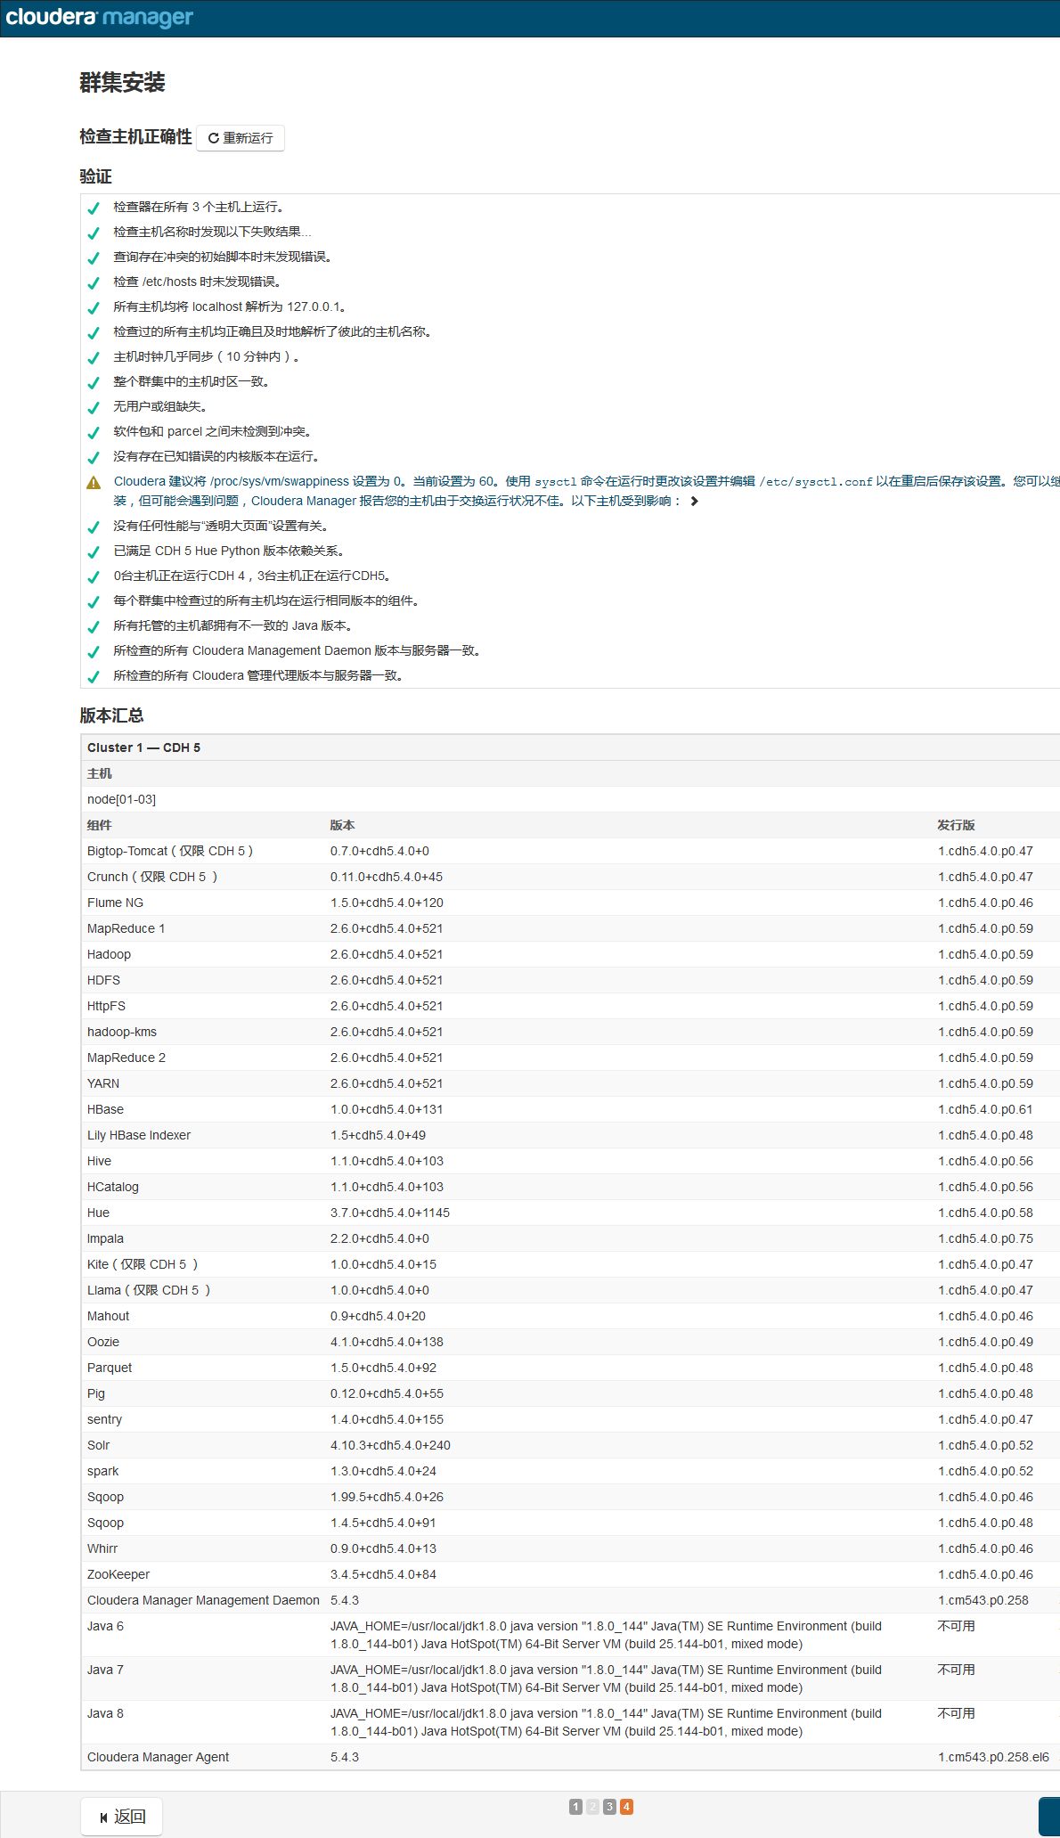Expand affected hosts chevron in swappiness warning
Viewport: 1060px width, 1838px height.
694,502
